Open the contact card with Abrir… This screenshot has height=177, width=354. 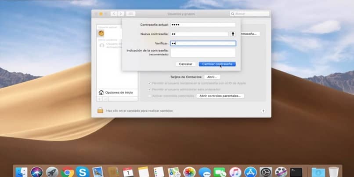[212, 77]
